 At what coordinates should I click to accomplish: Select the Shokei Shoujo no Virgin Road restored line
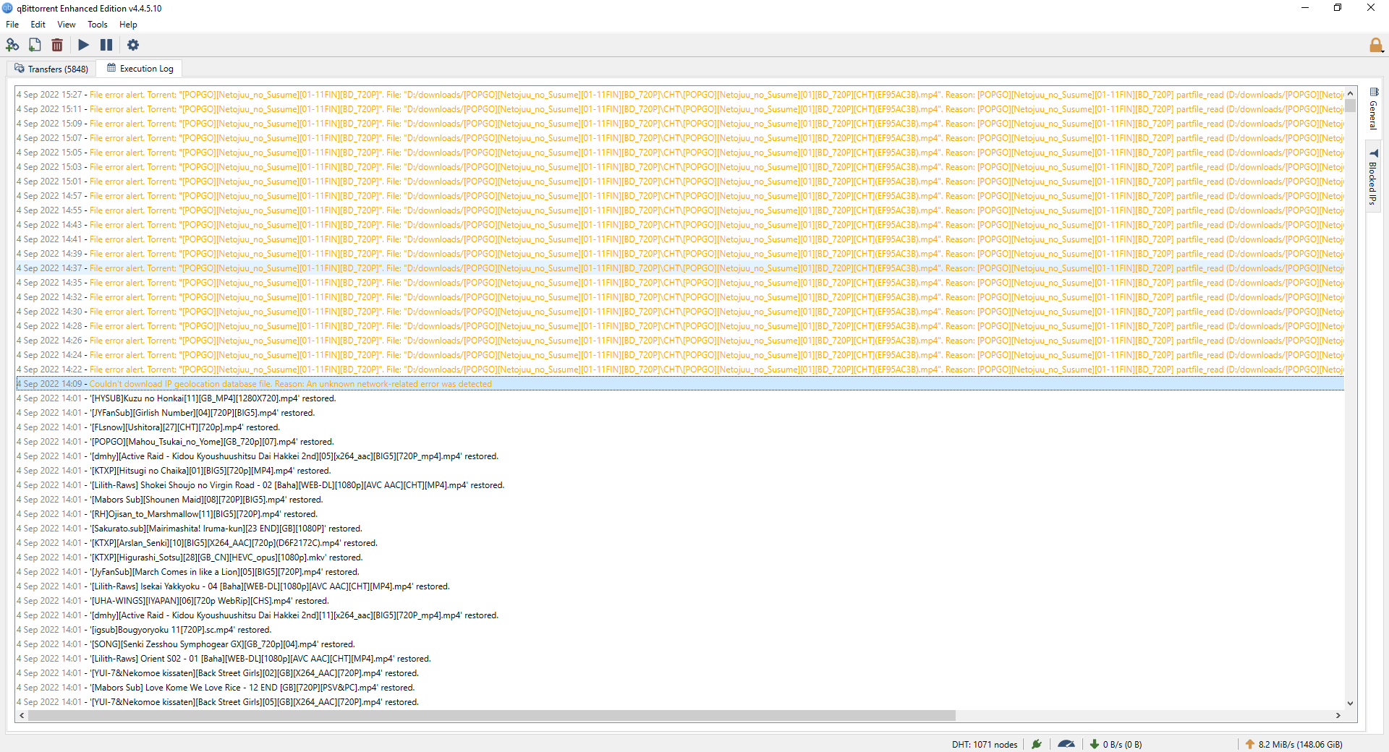pos(680,485)
